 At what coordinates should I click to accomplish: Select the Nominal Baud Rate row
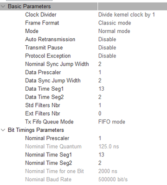(x=83, y=179)
